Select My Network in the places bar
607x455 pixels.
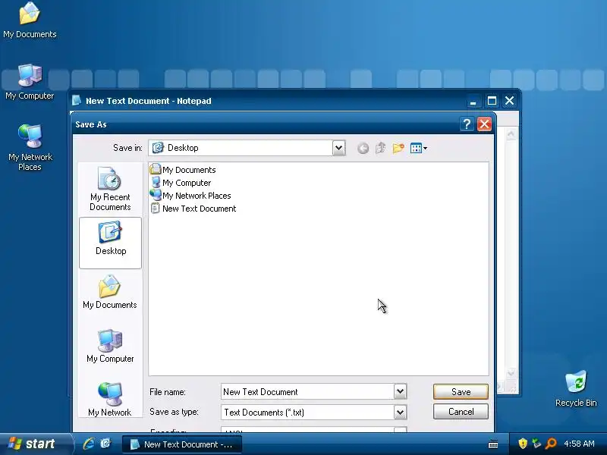click(110, 400)
